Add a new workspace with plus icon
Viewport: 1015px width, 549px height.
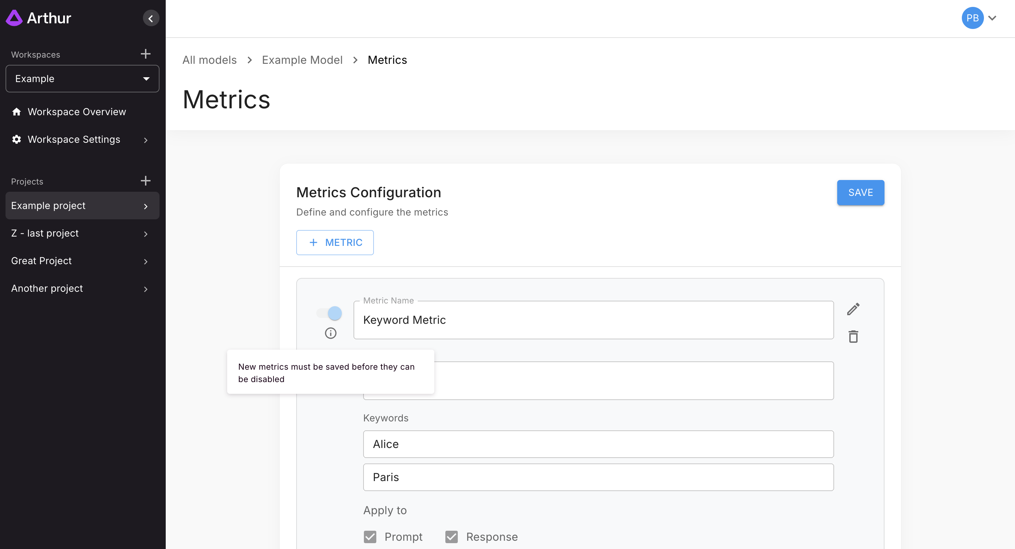(x=145, y=54)
